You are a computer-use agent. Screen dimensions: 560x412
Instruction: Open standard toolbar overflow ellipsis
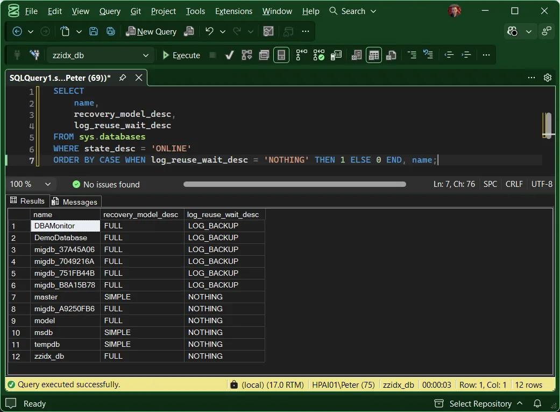(306, 31)
